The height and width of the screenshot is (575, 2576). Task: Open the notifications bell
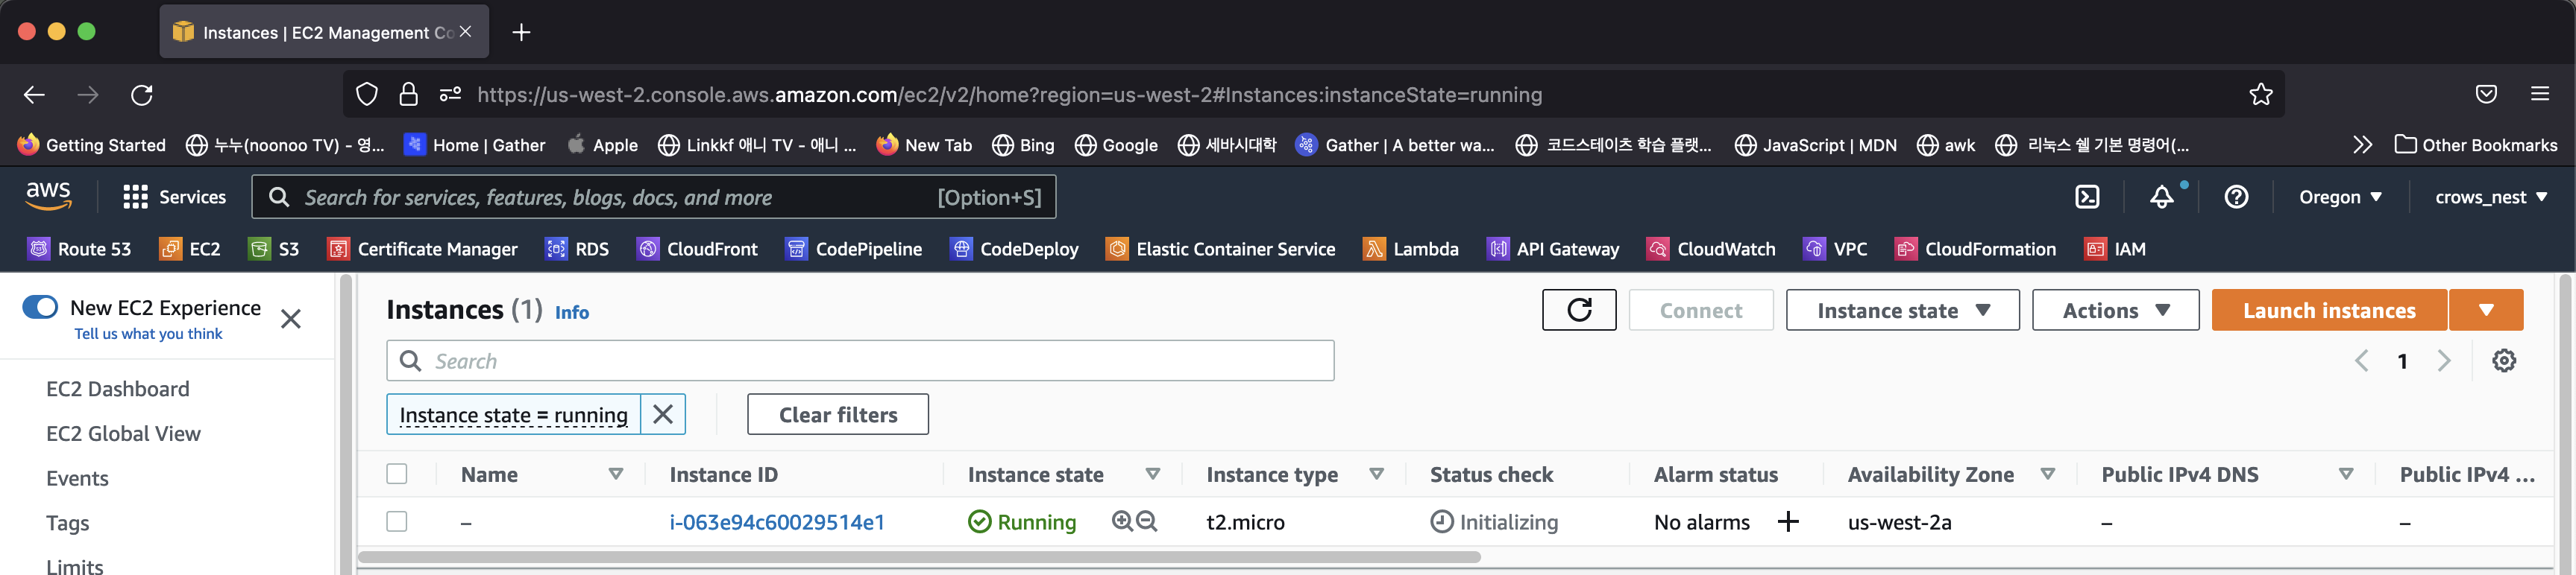pos(2161,197)
